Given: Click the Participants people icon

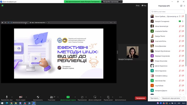Looking at the screenshot, I should [x=51, y=97].
